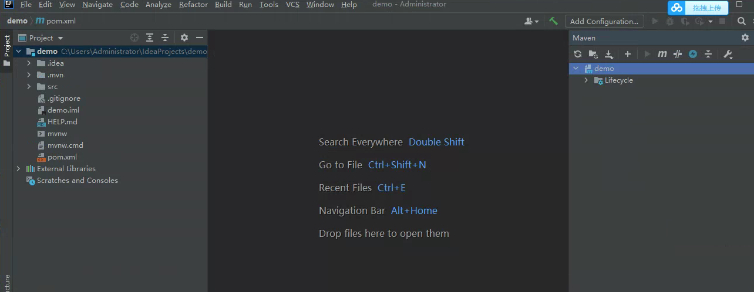Expand External Libraries node
The width and height of the screenshot is (754, 292).
point(18,169)
